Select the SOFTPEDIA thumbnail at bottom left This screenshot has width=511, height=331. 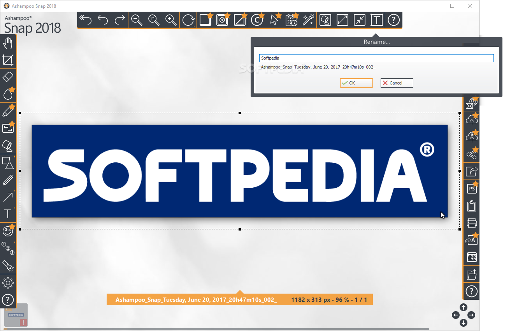click(x=16, y=315)
